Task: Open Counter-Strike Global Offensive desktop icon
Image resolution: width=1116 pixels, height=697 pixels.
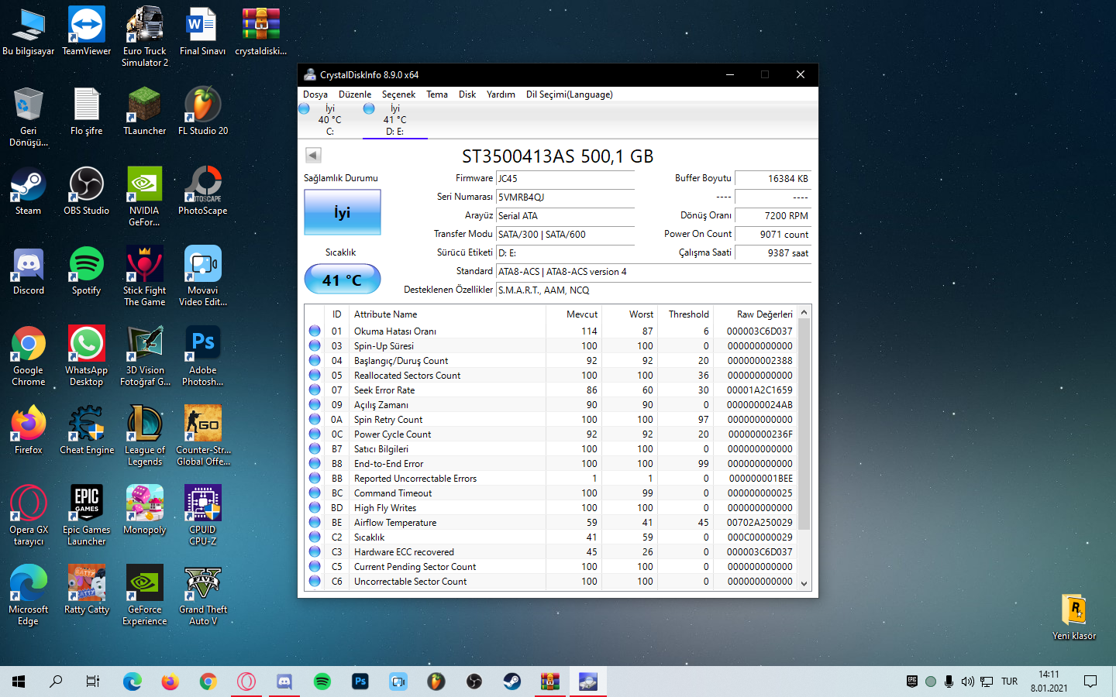Action: [203, 436]
